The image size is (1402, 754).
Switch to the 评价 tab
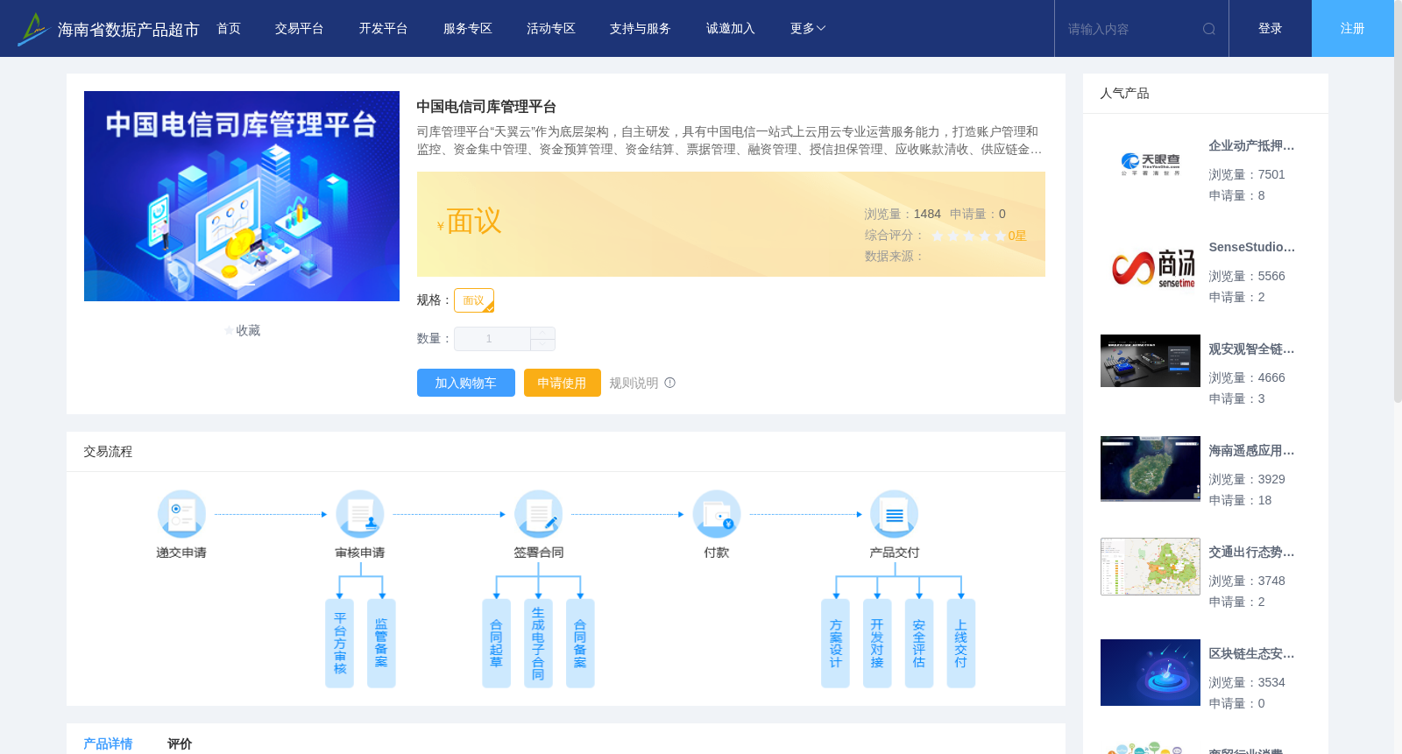tap(180, 743)
